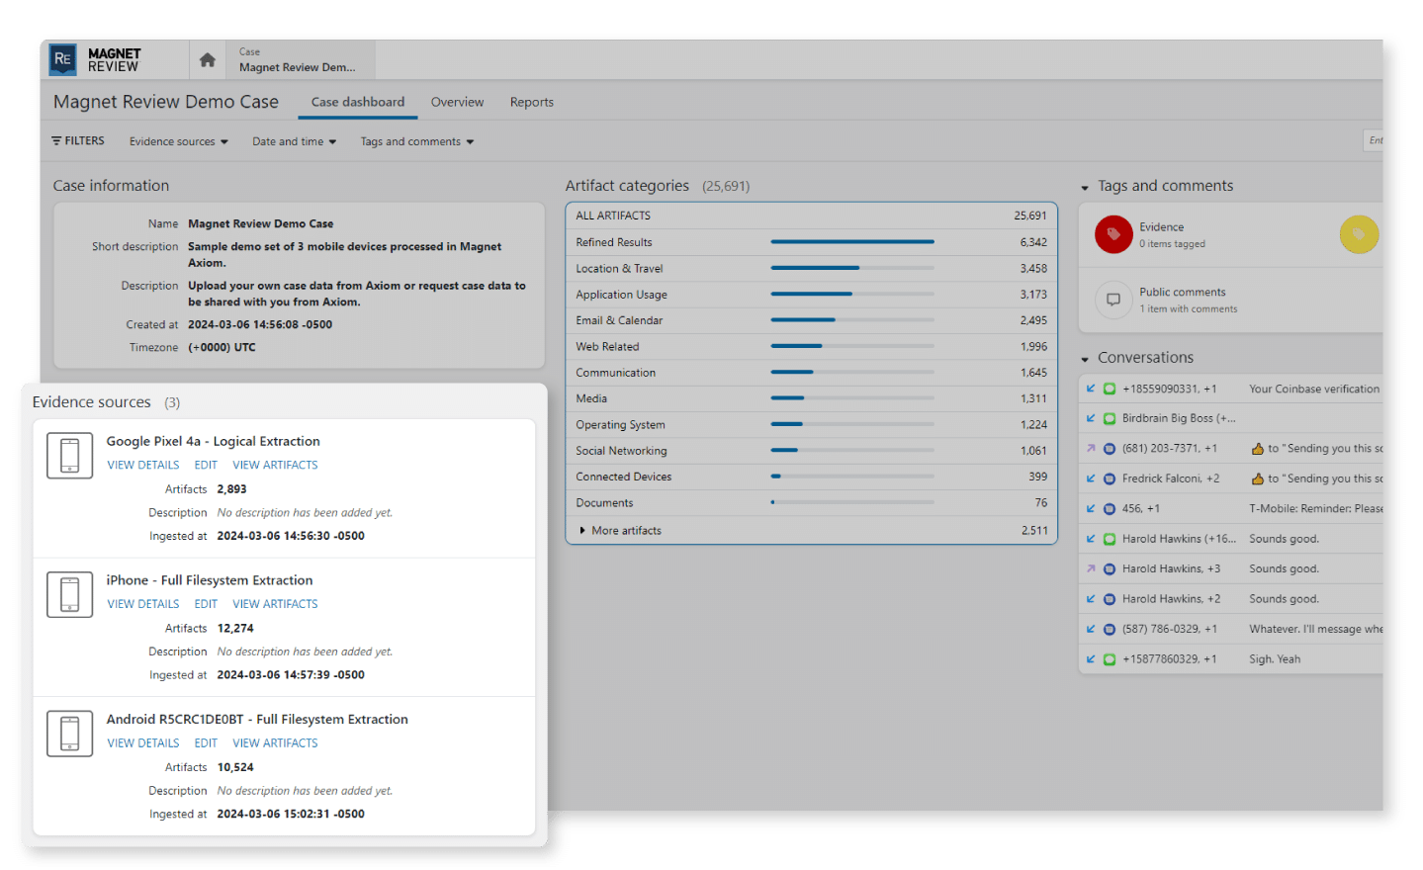Click the red Evidence tag icon
This screenshot has height=870, width=1423.
point(1112,234)
